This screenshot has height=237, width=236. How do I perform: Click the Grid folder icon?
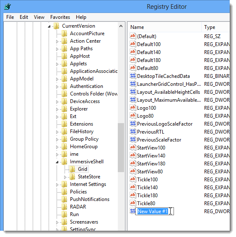coord(72,169)
